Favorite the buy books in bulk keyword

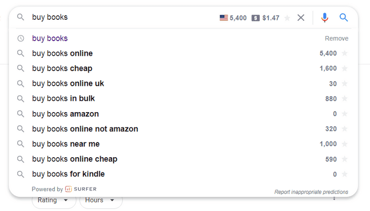point(345,99)
